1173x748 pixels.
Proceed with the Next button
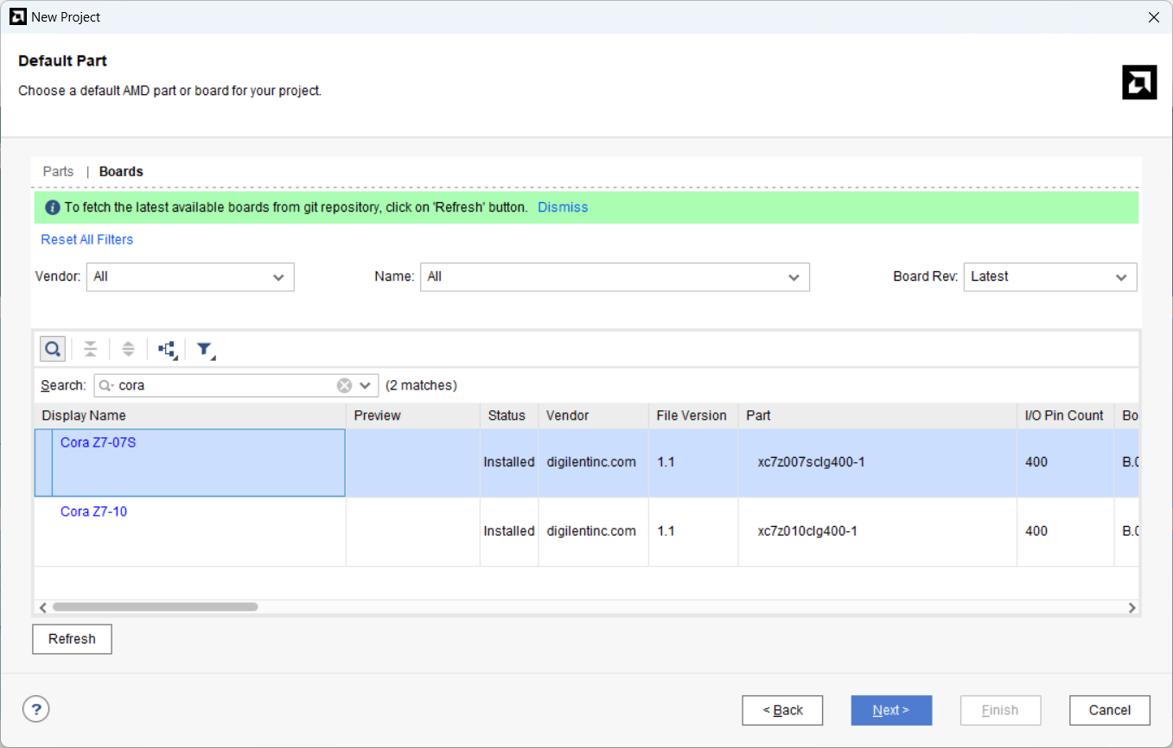[x=891, y=710]
